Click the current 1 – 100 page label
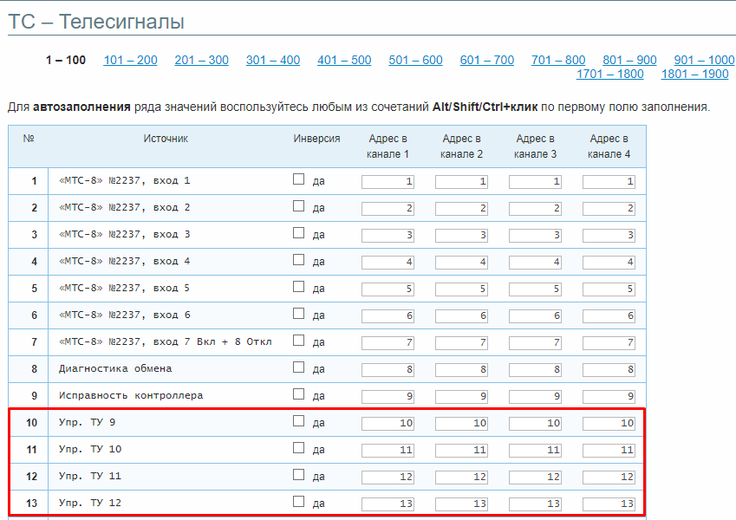The height and width of the screenshot is (520, 736). pos(66,60)
